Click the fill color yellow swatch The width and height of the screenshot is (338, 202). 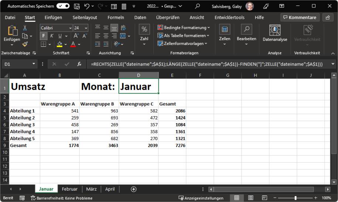59,44
